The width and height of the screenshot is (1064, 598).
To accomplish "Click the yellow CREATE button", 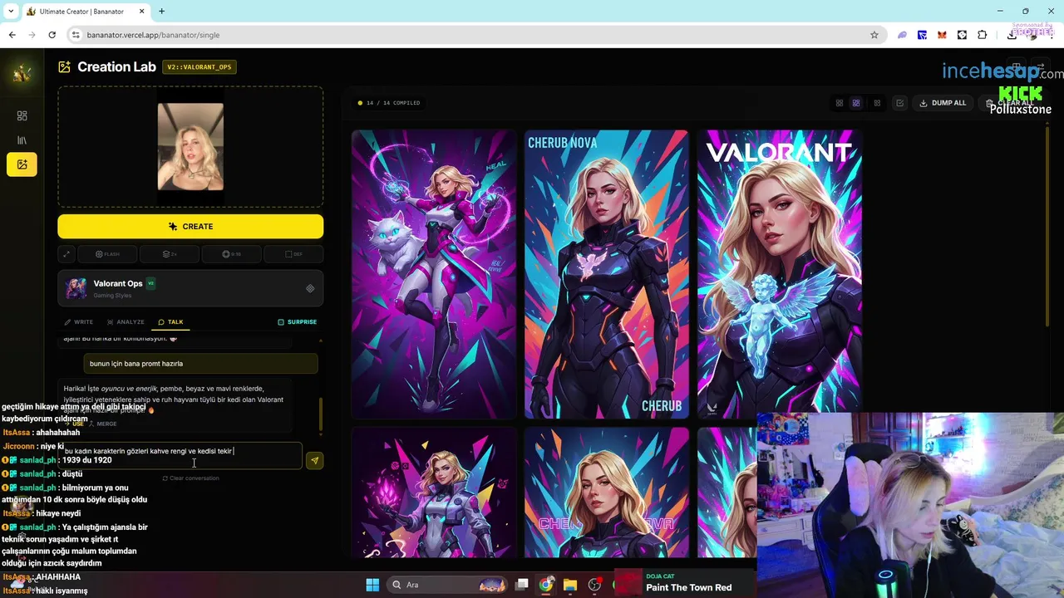I will (190, 226).
